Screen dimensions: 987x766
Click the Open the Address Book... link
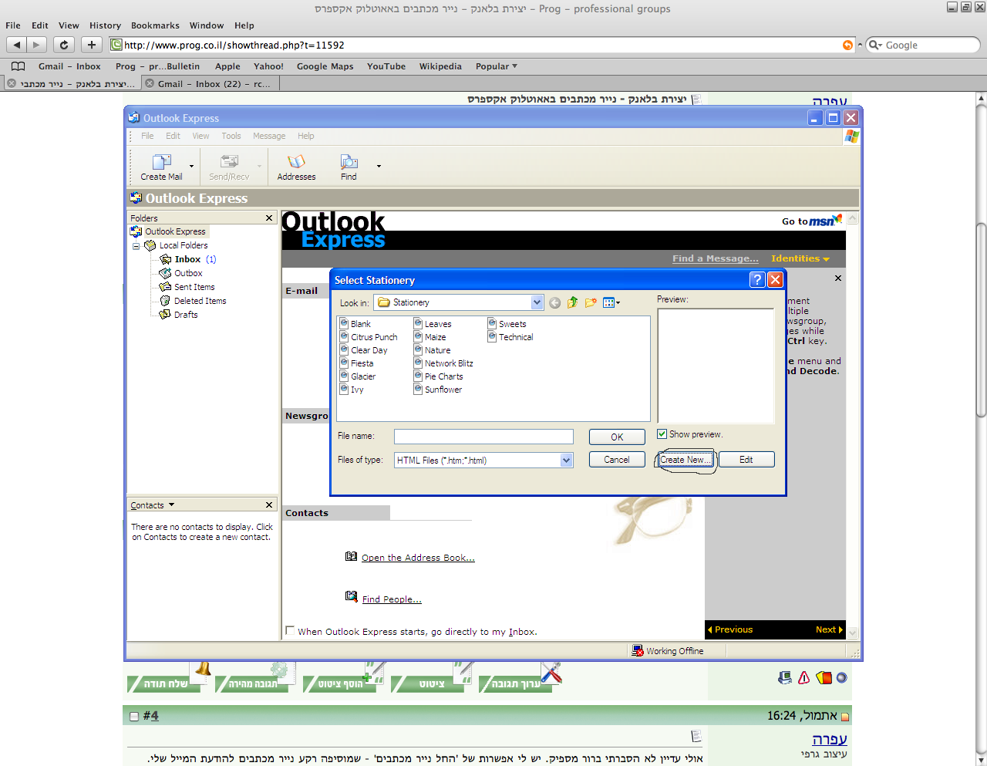[x=418, y=558]
